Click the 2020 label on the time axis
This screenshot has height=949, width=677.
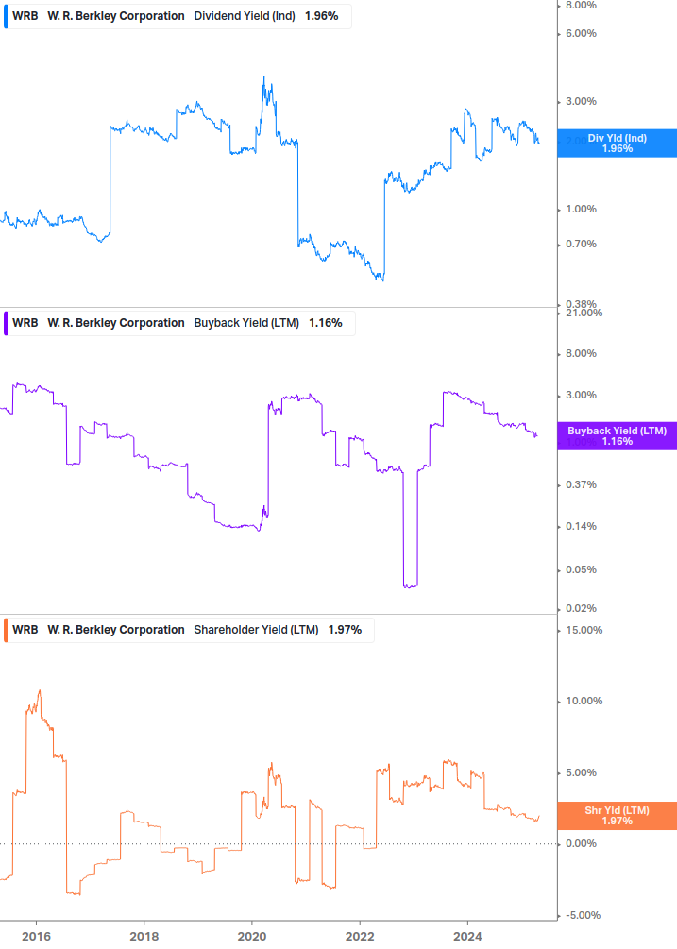pos(252,937)
